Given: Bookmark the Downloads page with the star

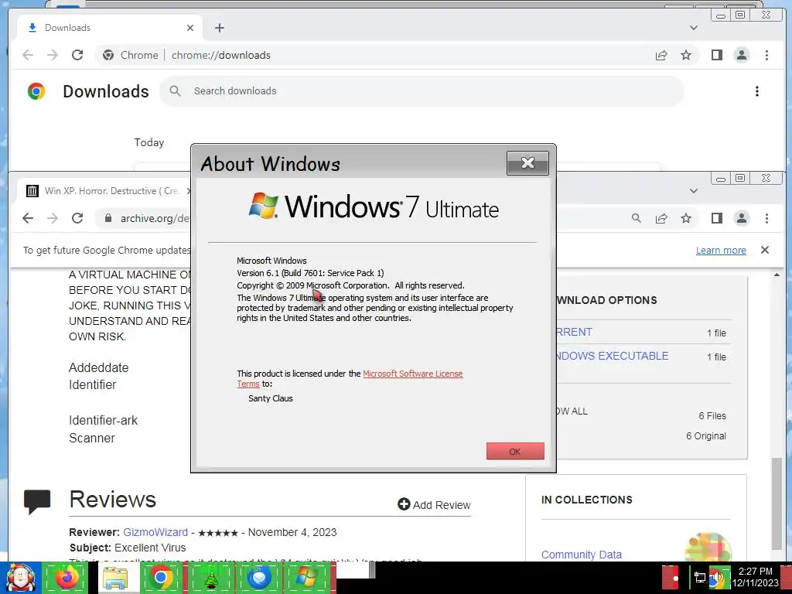Looking at the screenshot, I should coord(686,55).
